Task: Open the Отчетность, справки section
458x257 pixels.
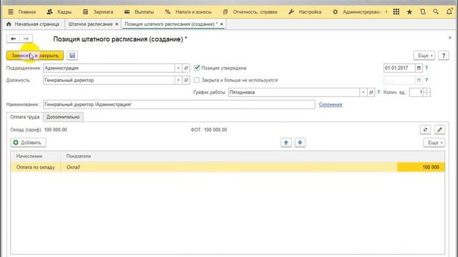Action: [x=250, y=12]
